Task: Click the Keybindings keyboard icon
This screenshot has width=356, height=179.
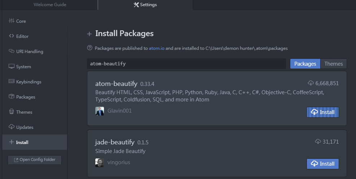Action: pyautogui.click(x=11, y=81)
